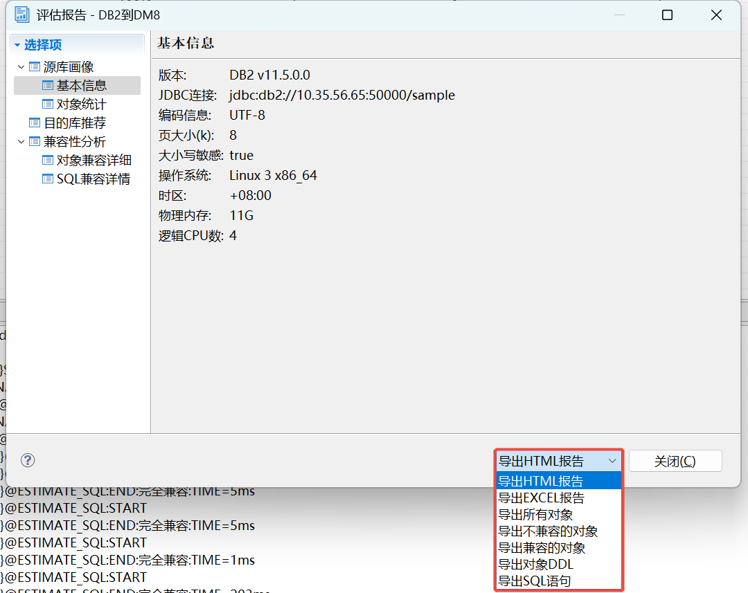
Task: Choose 导出兼容的对象 from the list
Action: tap(559, 548)
